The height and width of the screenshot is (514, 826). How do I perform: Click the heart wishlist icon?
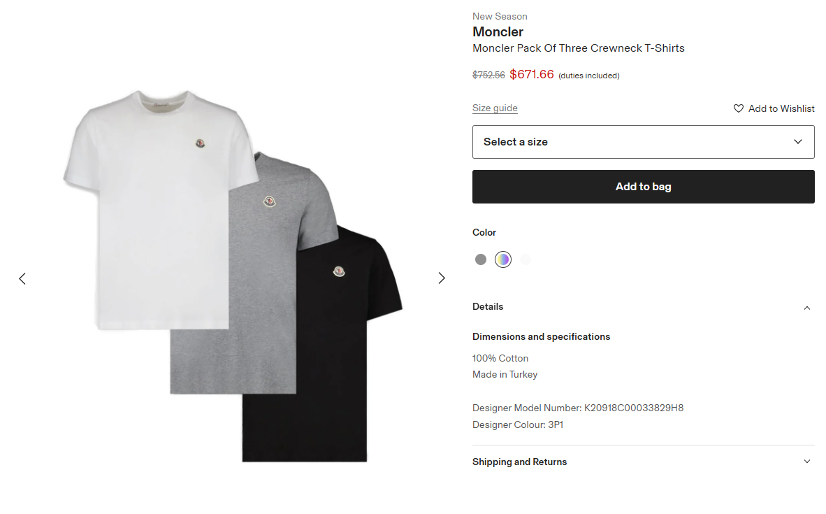tap(739, 108)
